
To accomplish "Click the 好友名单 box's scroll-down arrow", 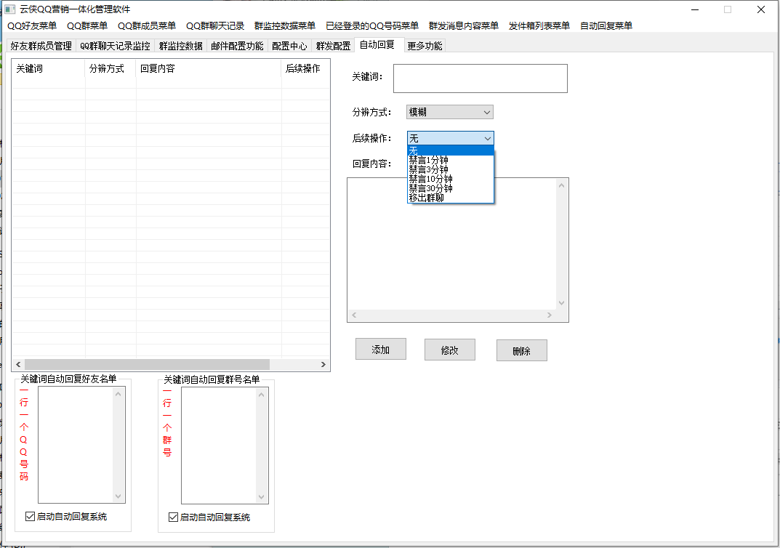I will pyautogui.click(x=118, y=496).
